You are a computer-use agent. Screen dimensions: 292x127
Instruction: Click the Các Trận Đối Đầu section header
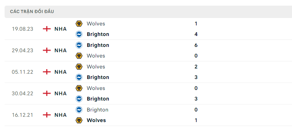pos(32,12)
